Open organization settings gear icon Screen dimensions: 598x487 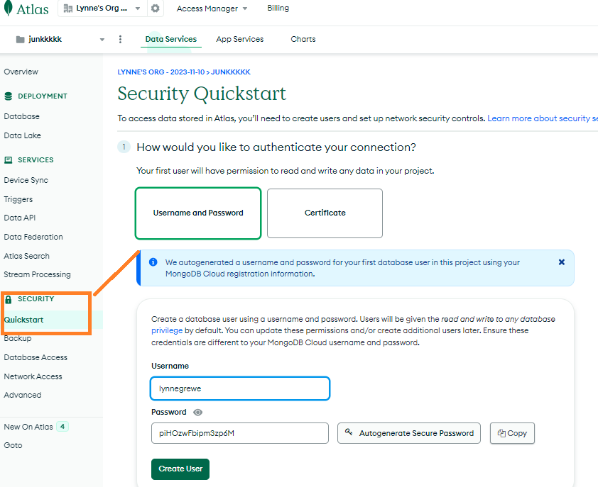click(156, 9)
